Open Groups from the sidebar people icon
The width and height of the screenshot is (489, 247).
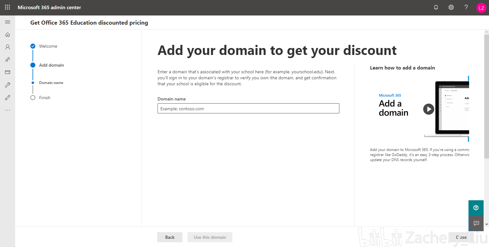coord(8,59)
